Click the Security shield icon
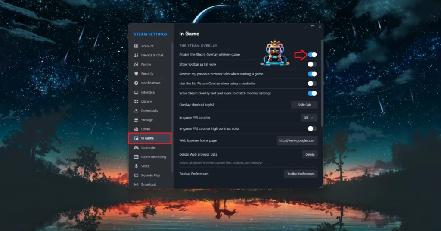The width and height of the screenshot is (441, 231). [x=136, y=73]
